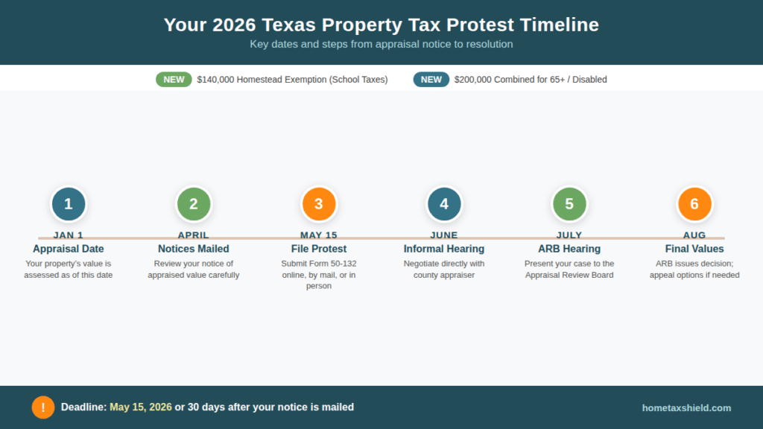Click the Appraisal Date heading

[x=69, y=249]
